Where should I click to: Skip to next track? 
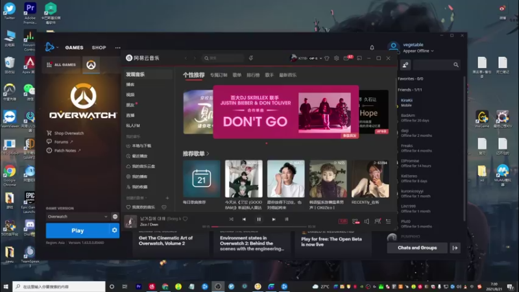pyautogui.click(x=273, y=219)
